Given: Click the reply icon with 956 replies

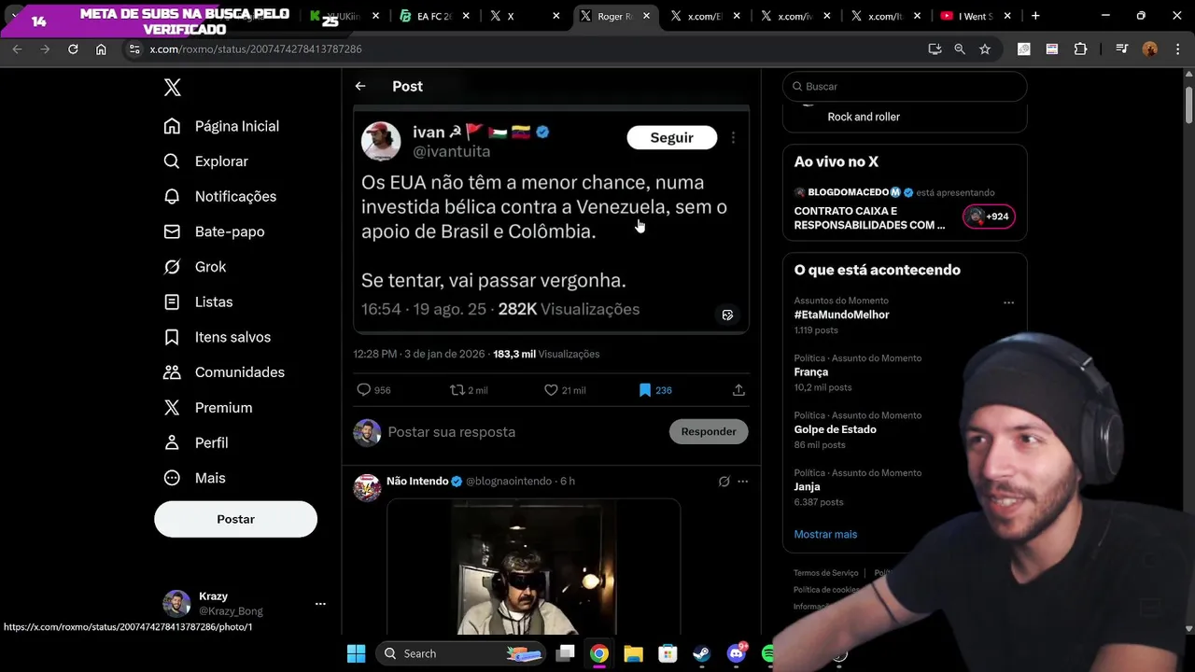Looking at the screenshot, I should point(364,390).
